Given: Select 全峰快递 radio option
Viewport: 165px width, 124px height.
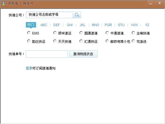Looking at the screenshot, I should pos(133,33).
